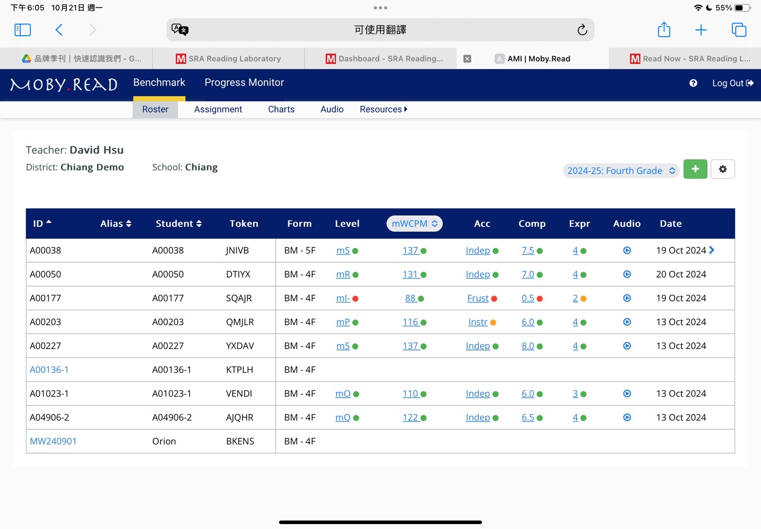Open student ID link A00136-1
The image size is (761, 529).
(49, 370)
